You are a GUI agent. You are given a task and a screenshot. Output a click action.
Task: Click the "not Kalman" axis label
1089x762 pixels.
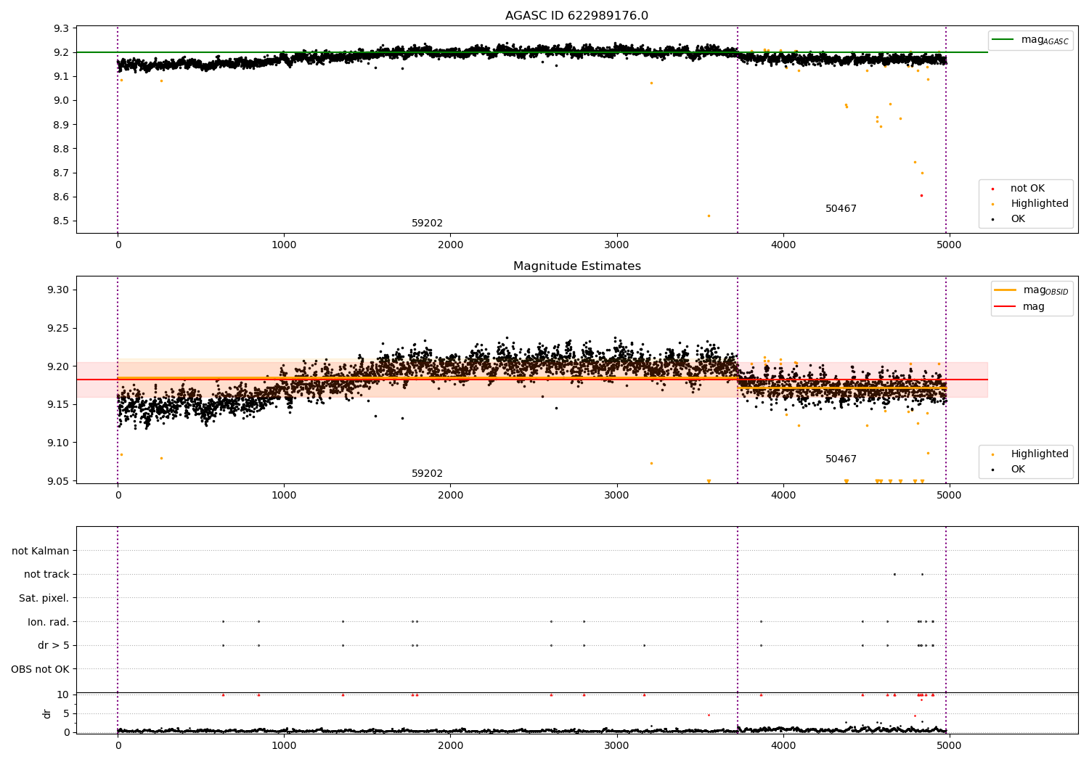[x=41, y=552]
